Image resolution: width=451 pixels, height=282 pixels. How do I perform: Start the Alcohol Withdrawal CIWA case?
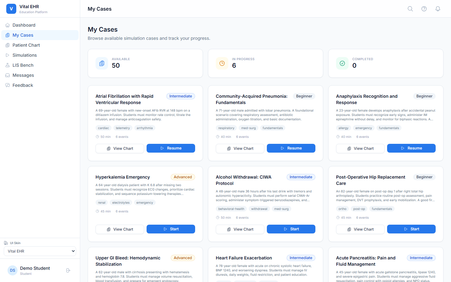point(291,229)
